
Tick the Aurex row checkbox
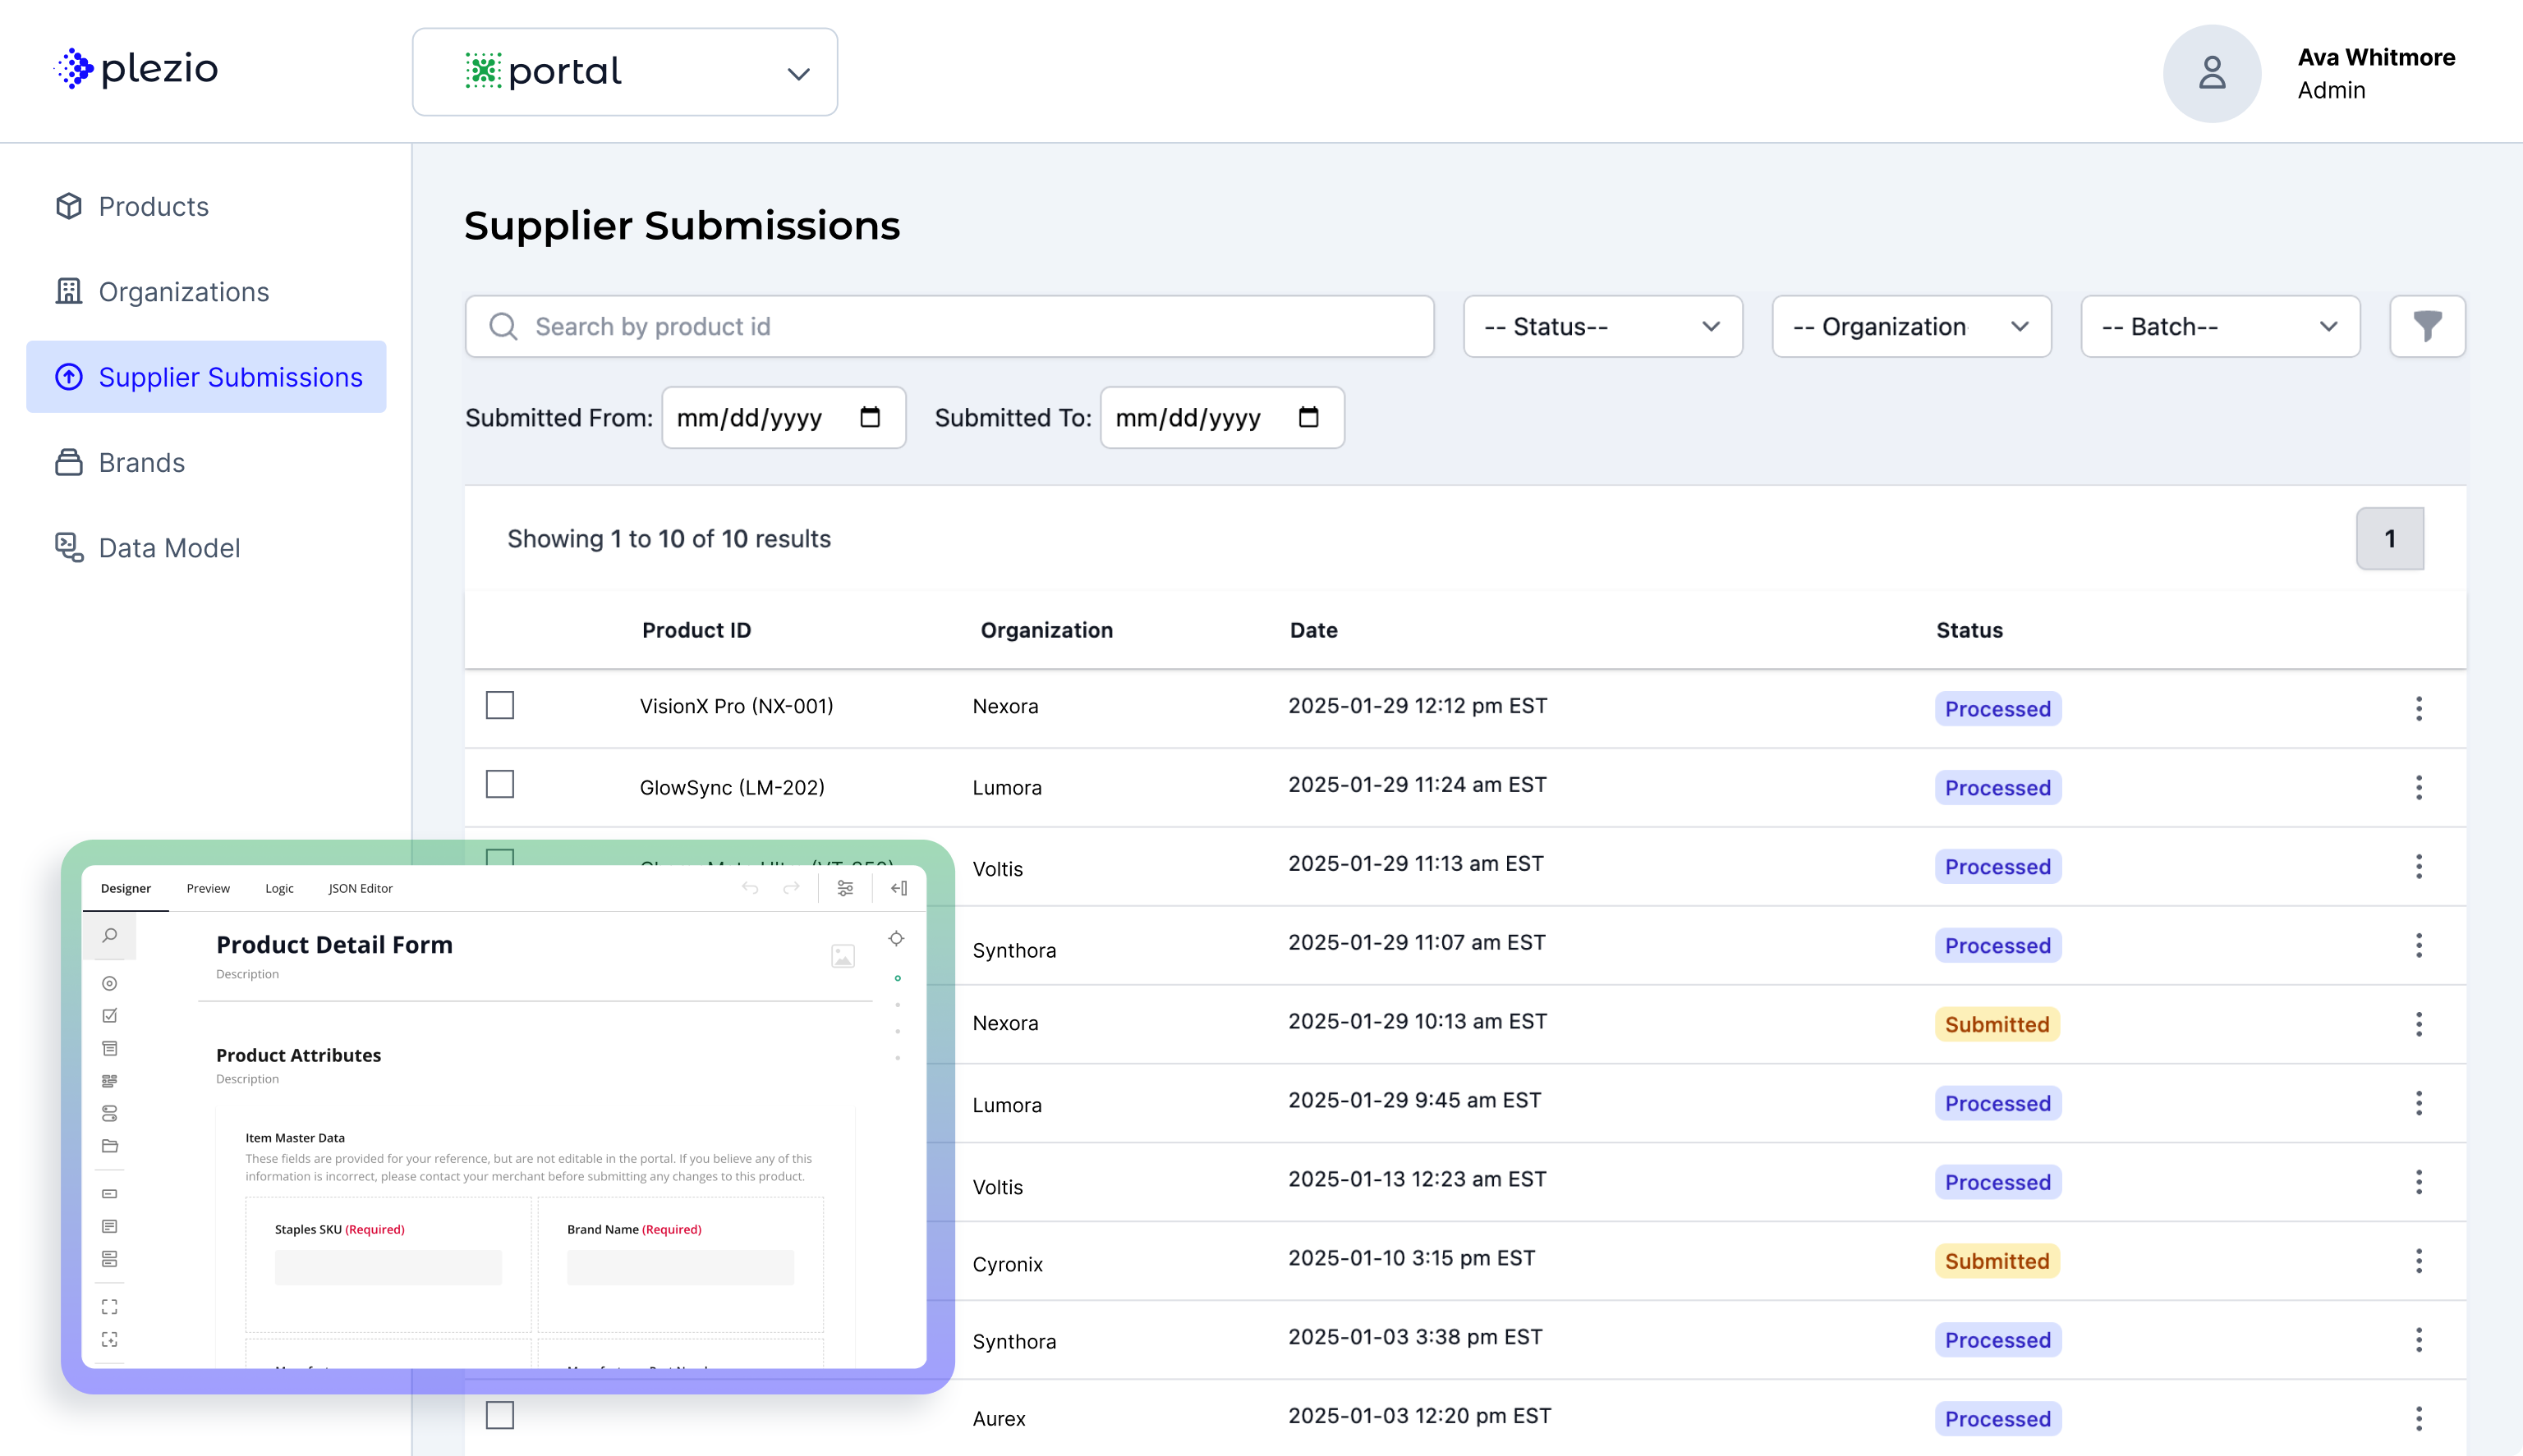[500, 1415]
